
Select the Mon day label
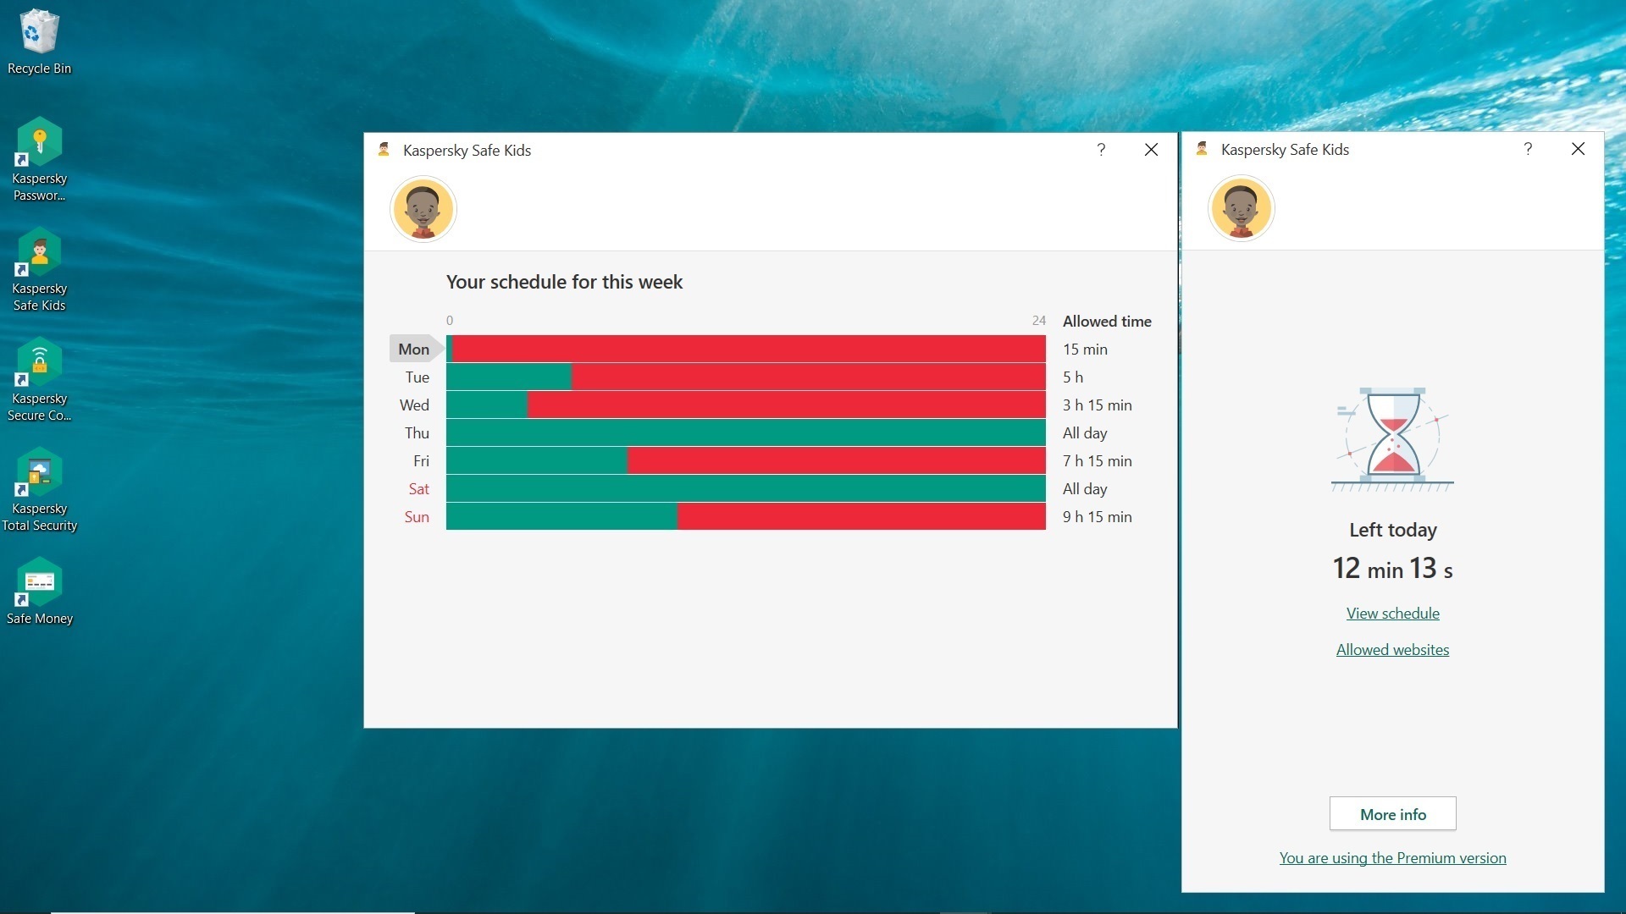tap(413, 349)
